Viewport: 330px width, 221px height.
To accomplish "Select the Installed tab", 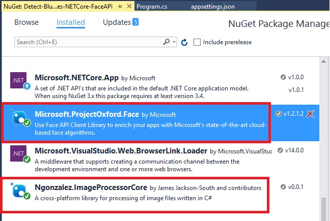I will (x=71, y=22).
